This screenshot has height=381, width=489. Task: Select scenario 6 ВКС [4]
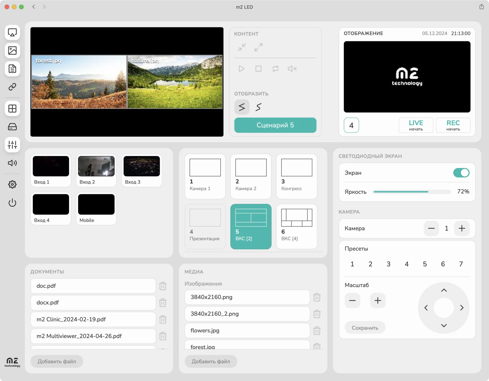point(297,227)
